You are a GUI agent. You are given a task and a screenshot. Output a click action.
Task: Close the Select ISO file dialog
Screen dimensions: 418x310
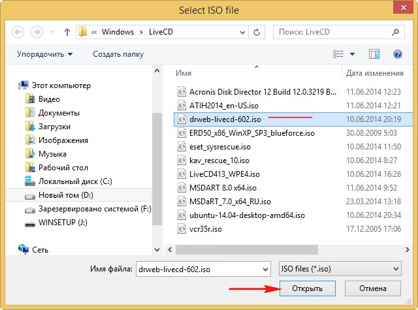click(x=404, y=8)
